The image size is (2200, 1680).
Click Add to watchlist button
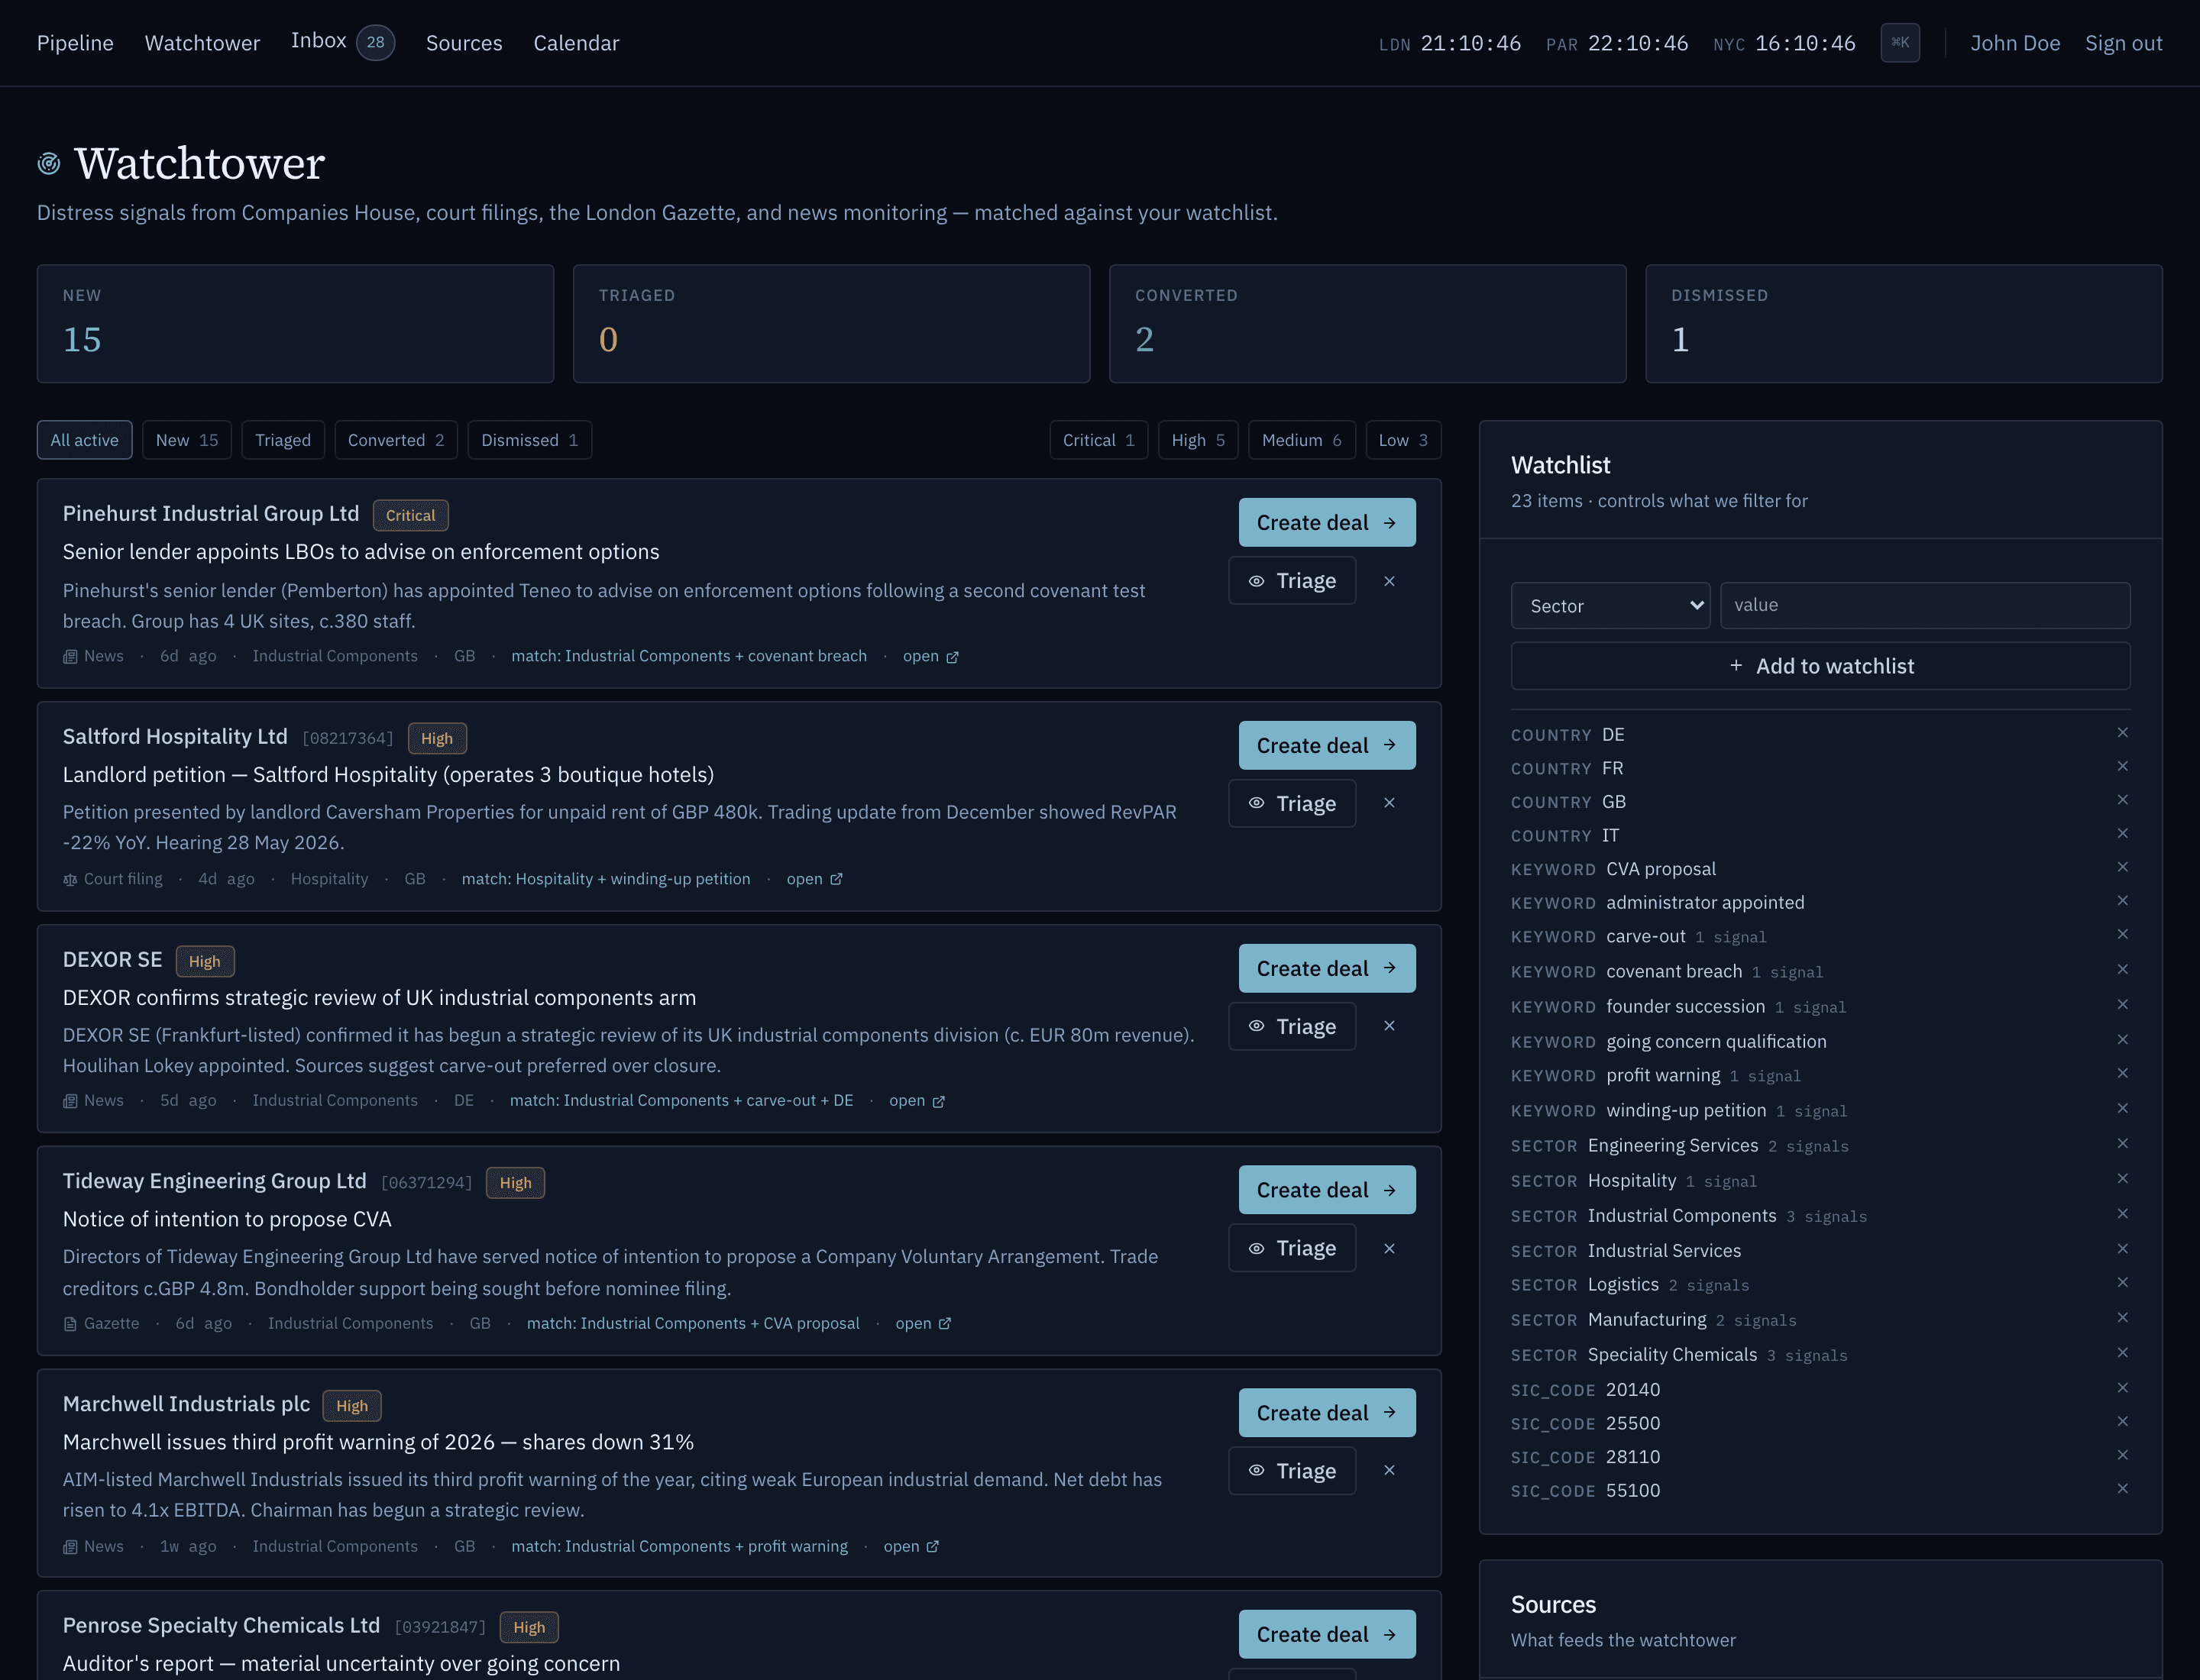click(1820, 666)
